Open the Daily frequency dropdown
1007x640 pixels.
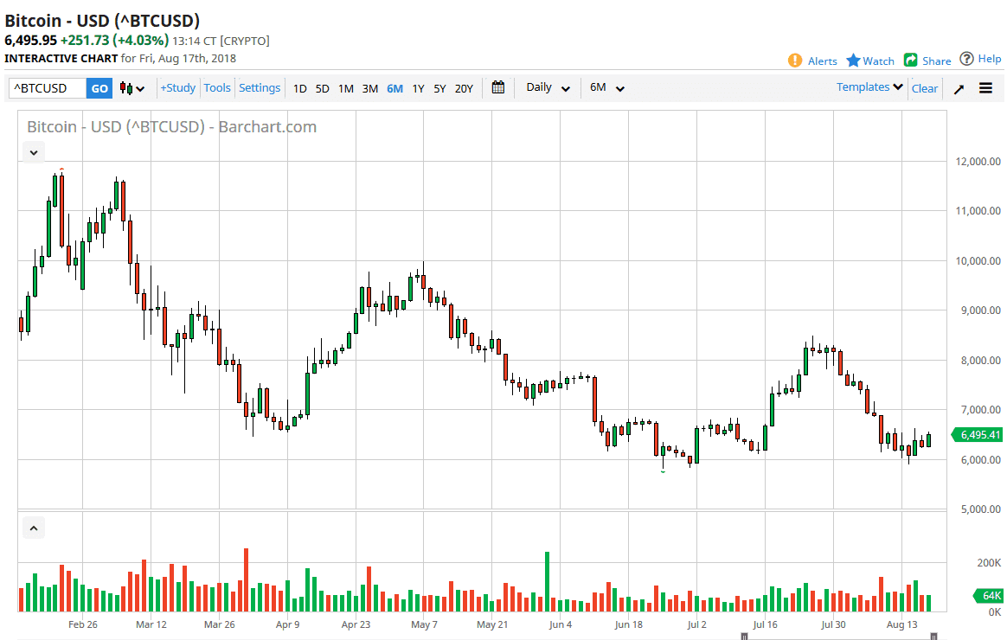(546, 87)
